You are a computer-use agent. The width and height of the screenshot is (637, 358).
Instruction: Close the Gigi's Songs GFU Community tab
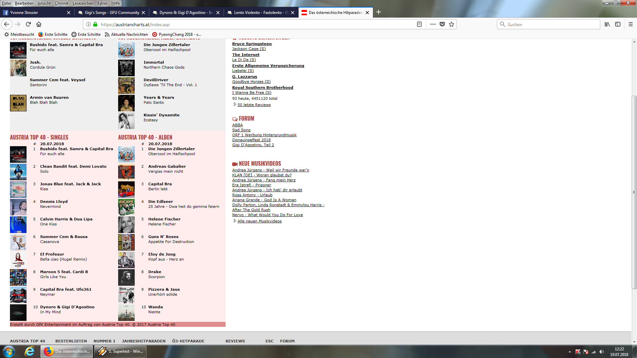(143, 13)
